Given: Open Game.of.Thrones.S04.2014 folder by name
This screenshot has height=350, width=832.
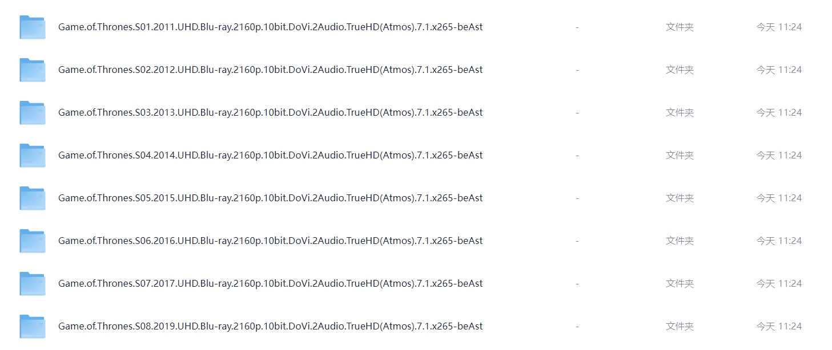Looking at the screenshot, I should (271, 155).
